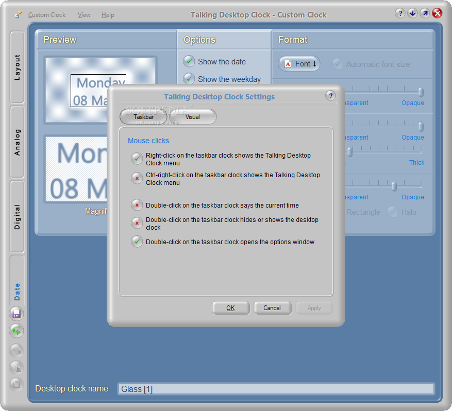Click the greyed-out copy documents icon
This screenshot has height=411, width=452.
point(16,368)
